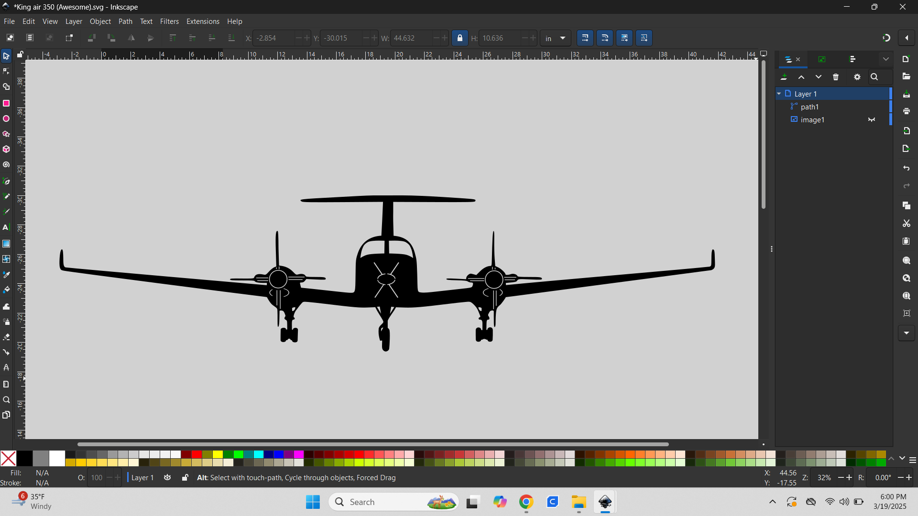This screenshot has width=918, height=516.
Task: Open the Edit menu
Action: 29,21
